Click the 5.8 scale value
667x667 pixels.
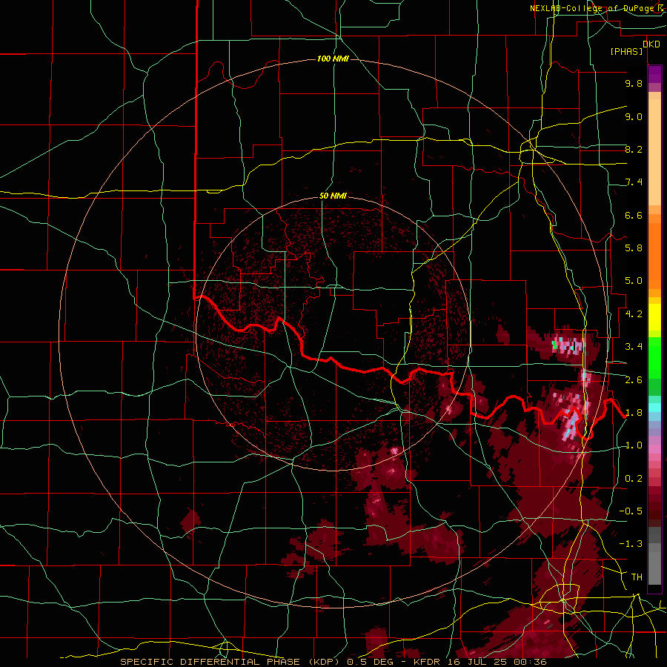[634, 248]
